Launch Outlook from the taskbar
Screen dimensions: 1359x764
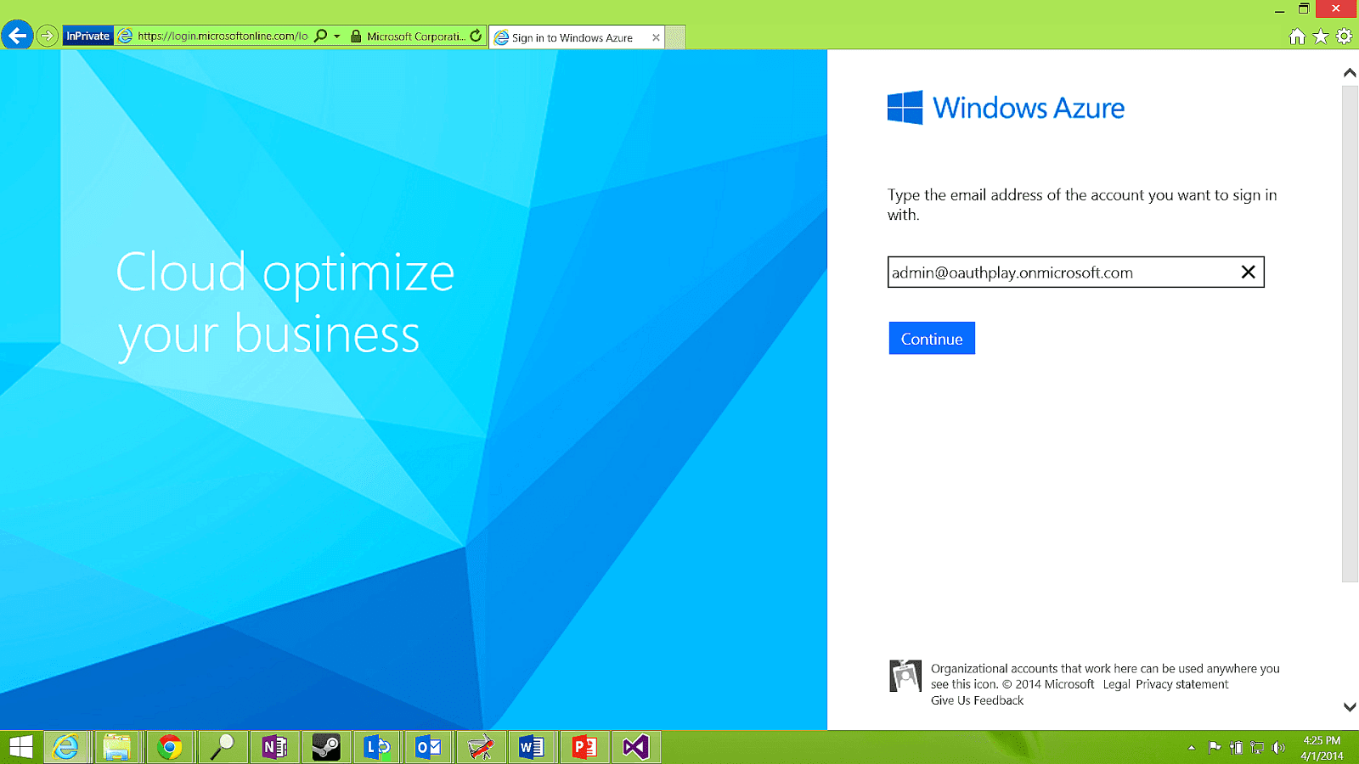pos(429,747)
